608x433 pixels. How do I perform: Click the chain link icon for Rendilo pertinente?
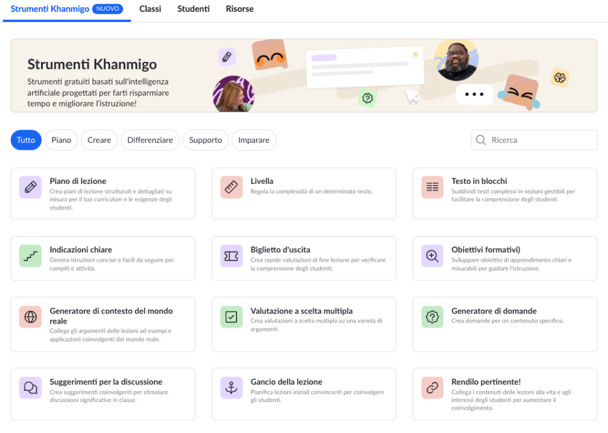(432, 388)
